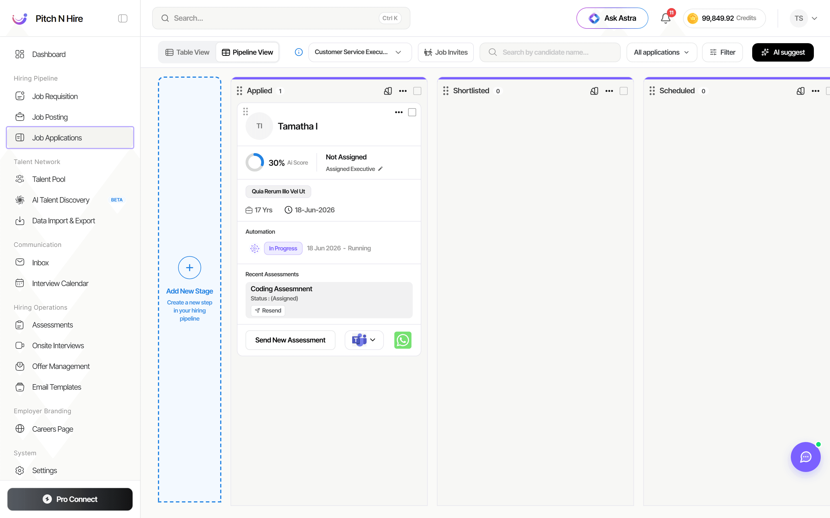
Task: Open Offer Management
Action: tap(70, 366)
